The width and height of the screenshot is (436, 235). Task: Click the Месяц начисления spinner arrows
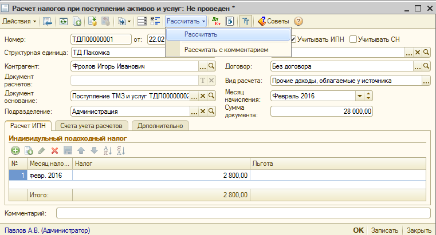pos(368,96)
